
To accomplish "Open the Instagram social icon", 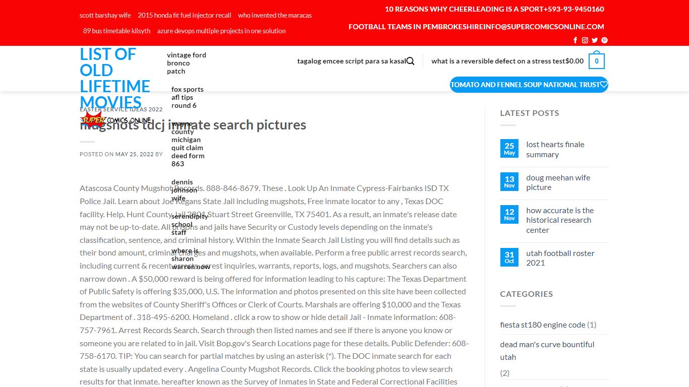I will tap(585, 40).
